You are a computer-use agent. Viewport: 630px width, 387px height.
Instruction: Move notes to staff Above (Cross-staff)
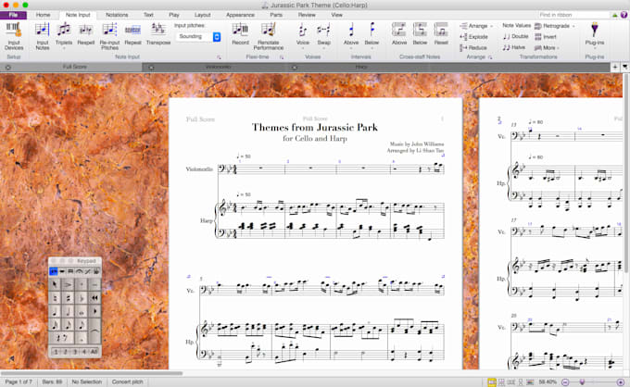(x=399, y=33)
